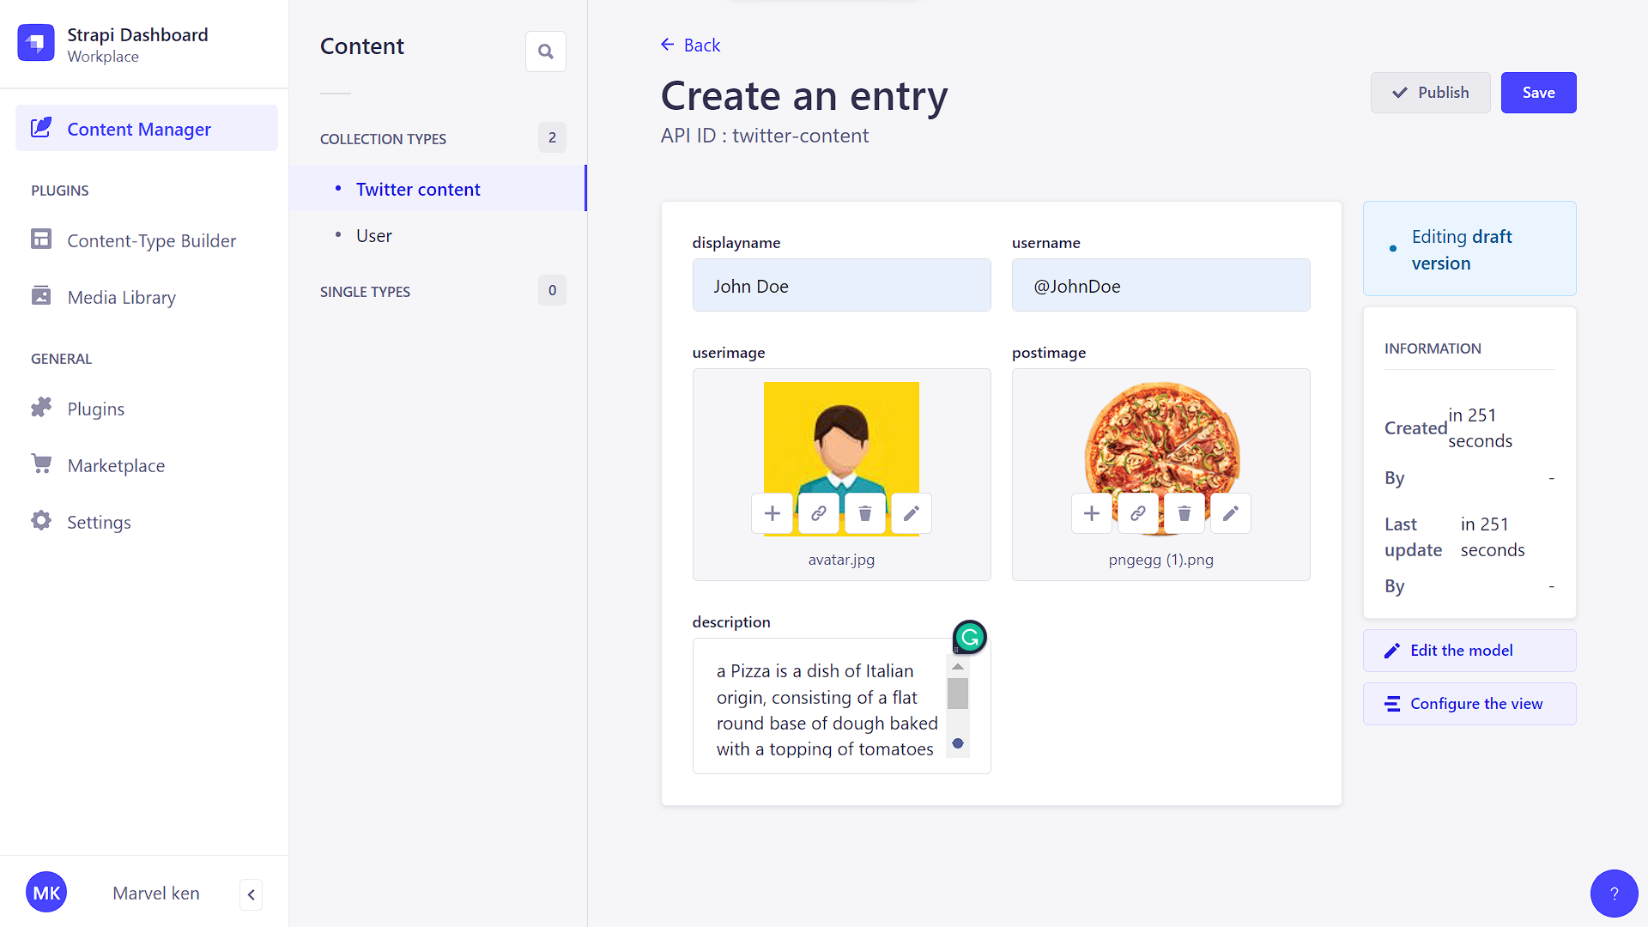Image resolution: width=1648 pixels, height=927 pixels.
Task: Add another asset to userimage
Action: (772, 513)
